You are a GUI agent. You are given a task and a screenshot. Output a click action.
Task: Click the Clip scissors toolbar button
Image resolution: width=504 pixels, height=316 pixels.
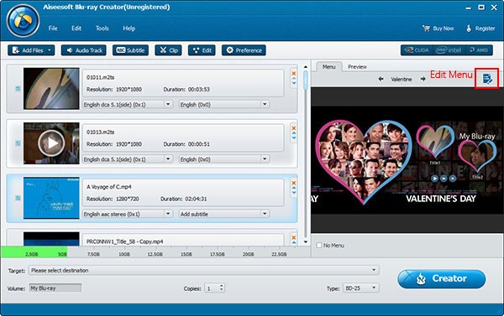click(169, 50)
